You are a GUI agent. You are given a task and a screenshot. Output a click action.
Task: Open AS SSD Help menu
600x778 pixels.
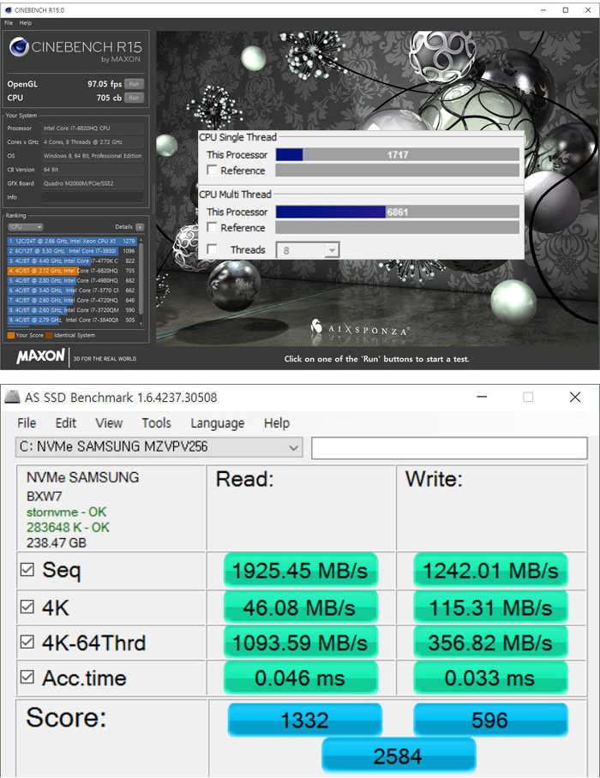tap(277, 423)
